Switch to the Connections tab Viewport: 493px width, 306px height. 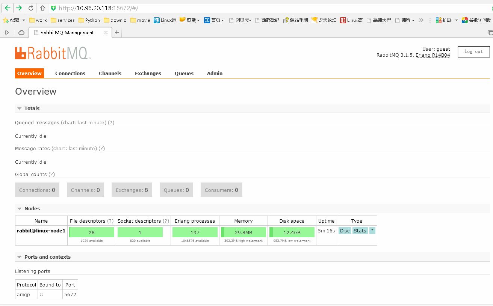(70, 73)
